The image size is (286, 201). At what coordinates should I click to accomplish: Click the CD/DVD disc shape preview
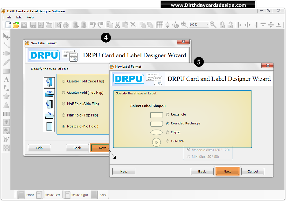156,142
